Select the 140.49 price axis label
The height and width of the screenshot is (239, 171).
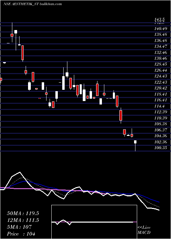point(161,28)
